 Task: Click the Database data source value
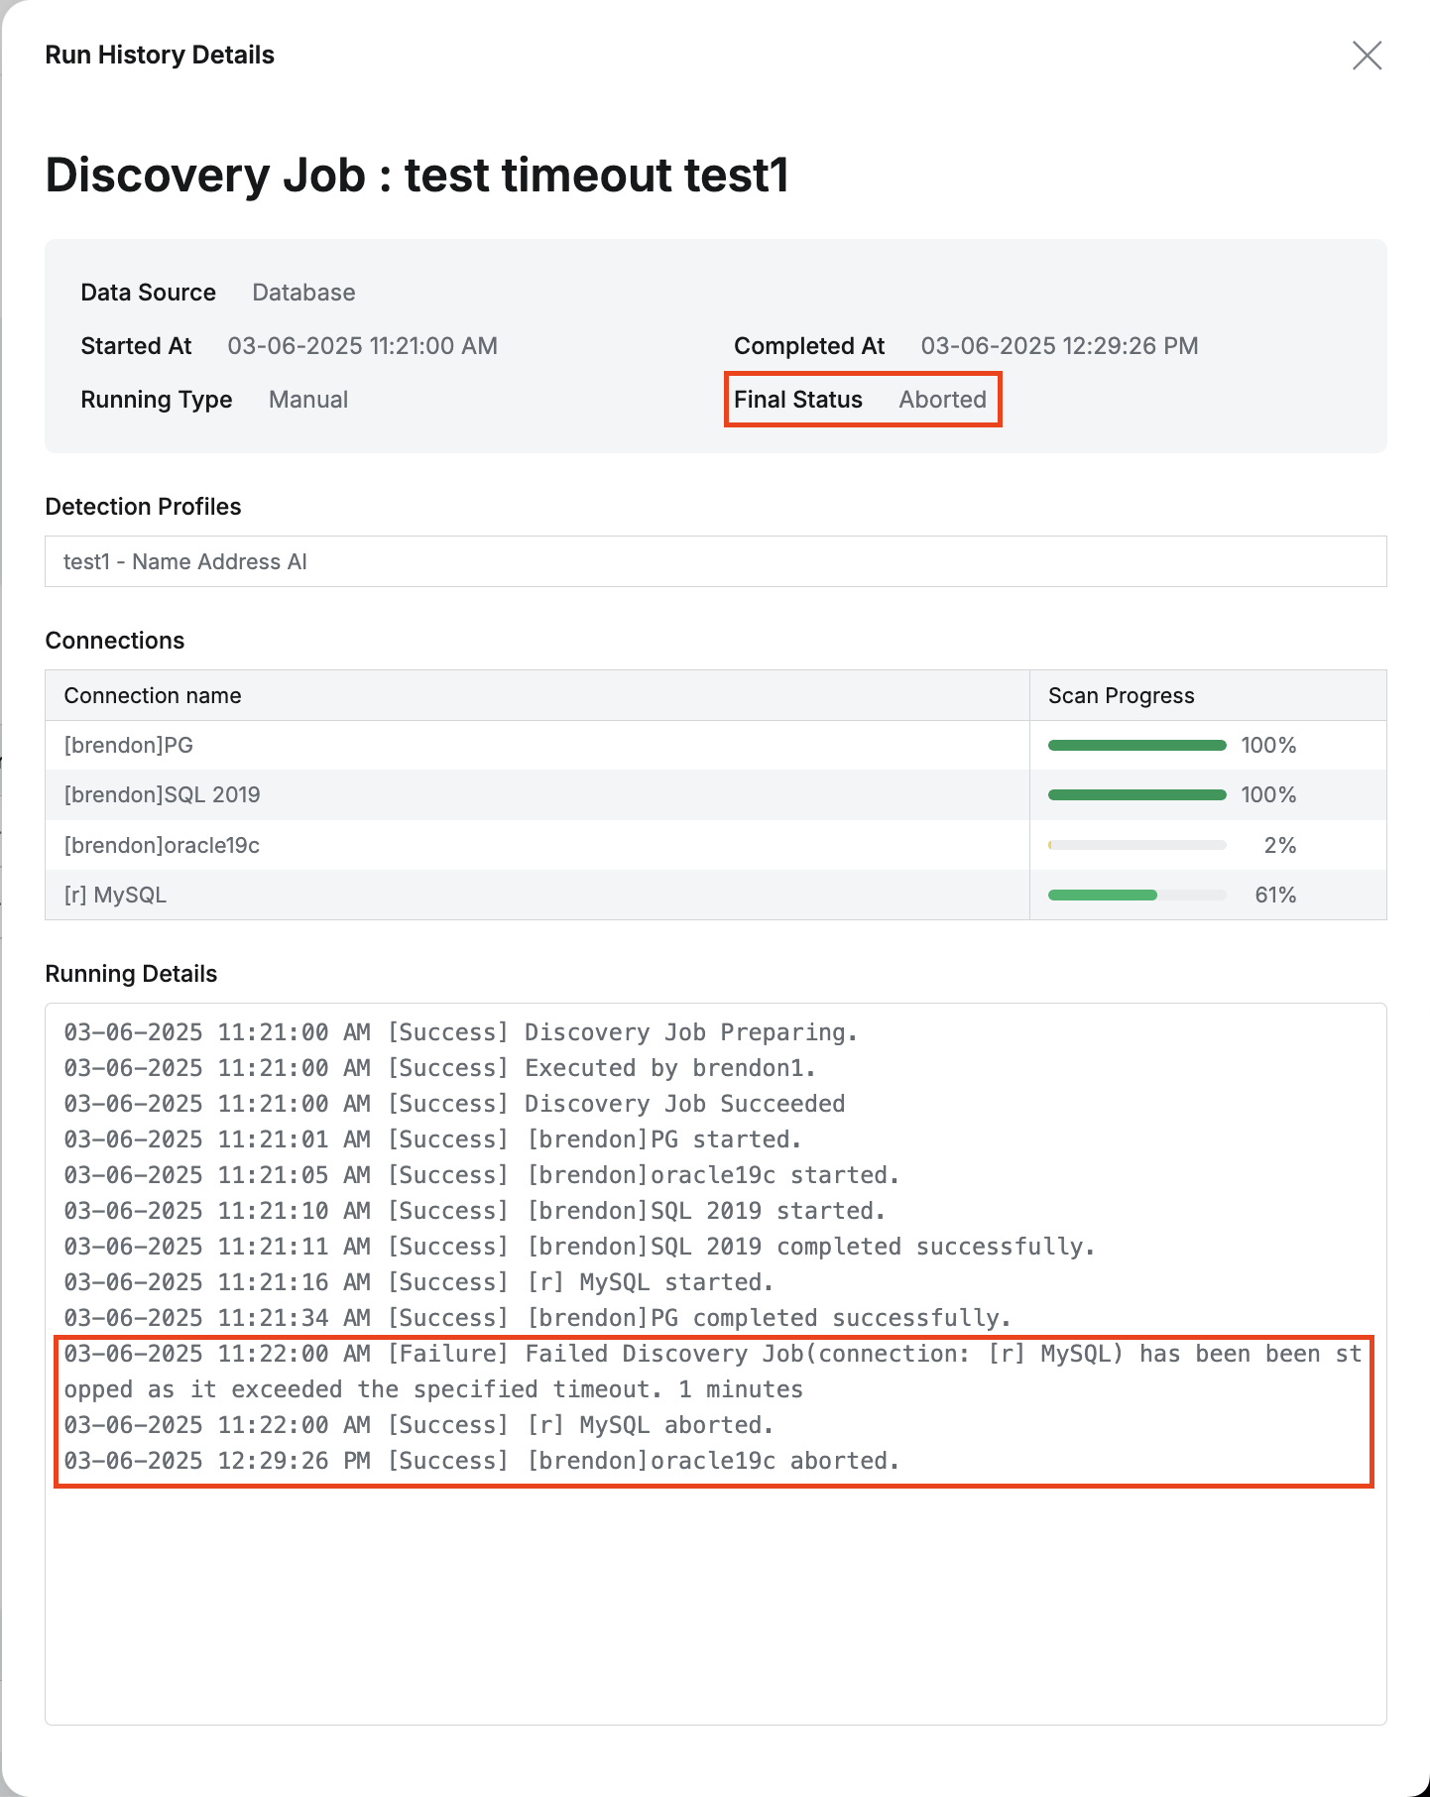click(303, 293)
